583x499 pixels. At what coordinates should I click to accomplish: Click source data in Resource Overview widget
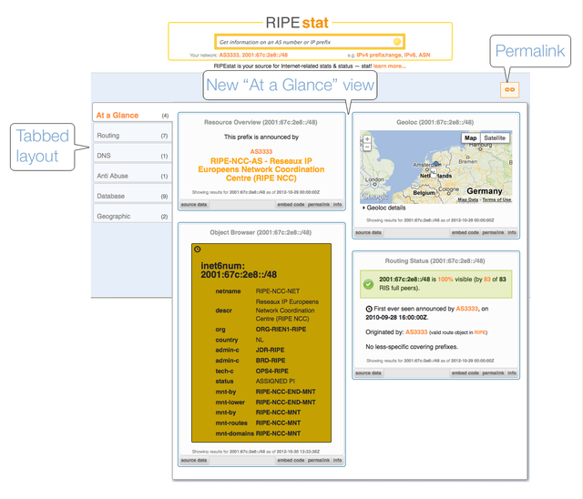(x=194, y=205)
